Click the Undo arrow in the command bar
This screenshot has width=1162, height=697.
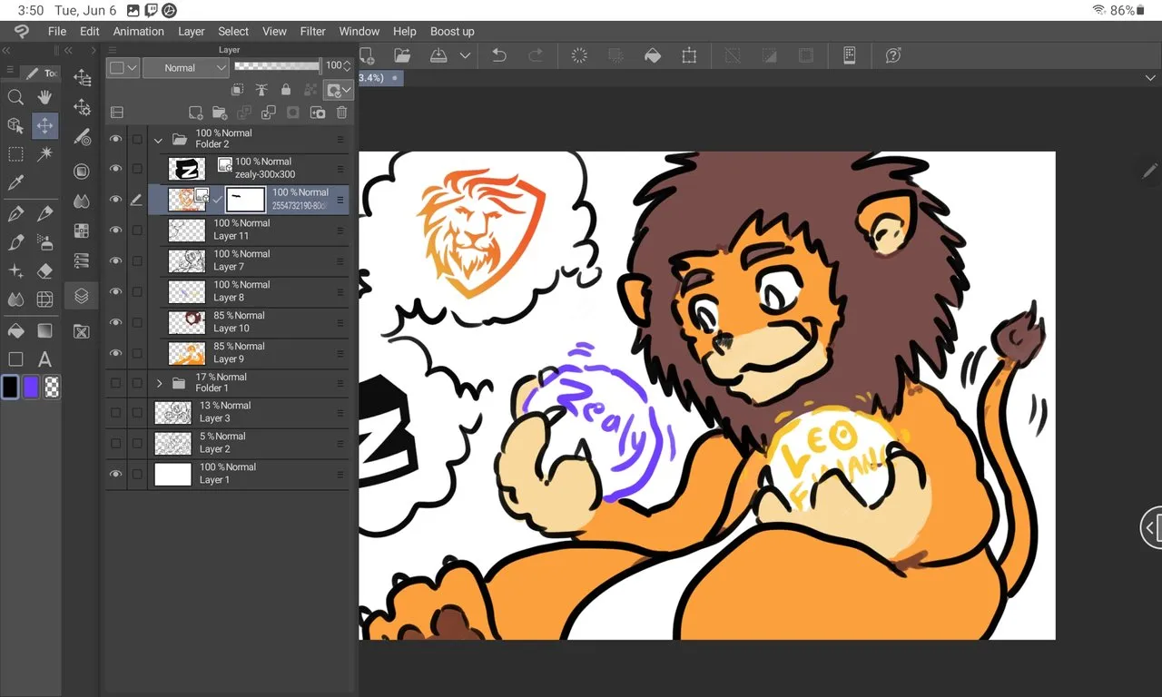(x=498, y=55)
